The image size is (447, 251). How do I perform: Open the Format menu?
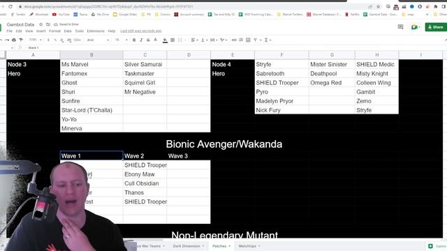pyautogui.click(x=54, y=31)
